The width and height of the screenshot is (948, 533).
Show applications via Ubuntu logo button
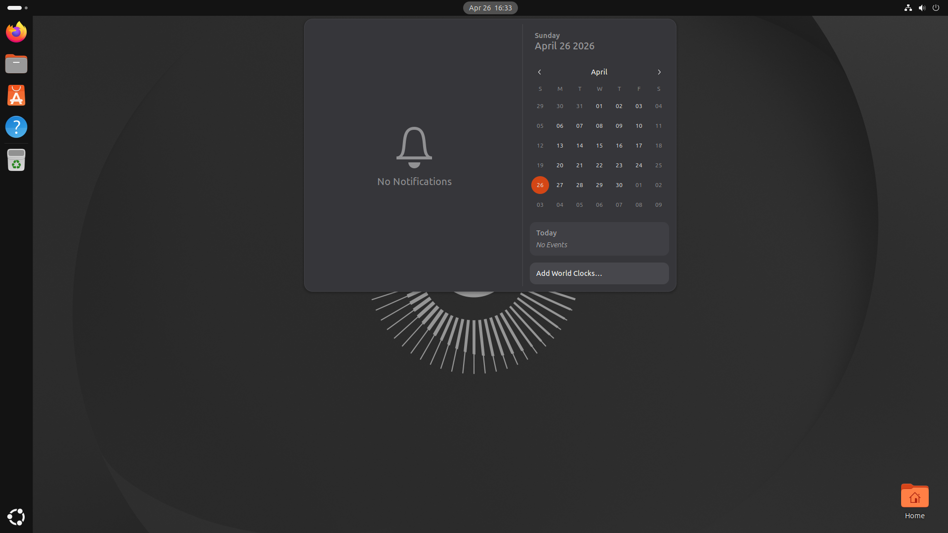pyautogui.click(x=16, y=517)
